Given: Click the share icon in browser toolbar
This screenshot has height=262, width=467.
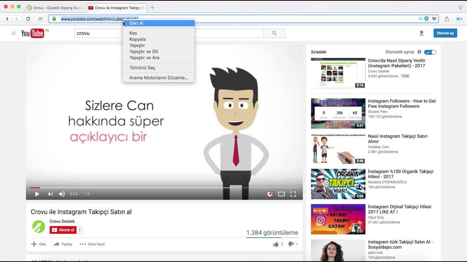Looking at the screenshot, I should pyautogui.click(x=447, y=19).
